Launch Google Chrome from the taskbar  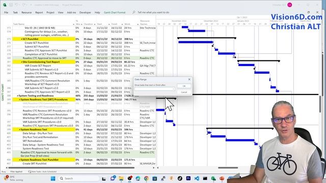146,178
